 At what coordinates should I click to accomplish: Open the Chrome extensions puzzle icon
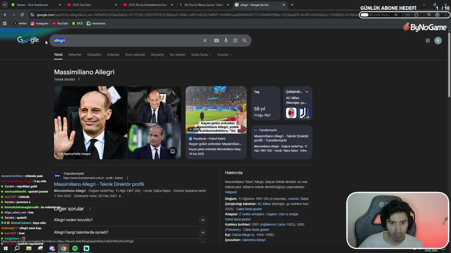(416, 15)
